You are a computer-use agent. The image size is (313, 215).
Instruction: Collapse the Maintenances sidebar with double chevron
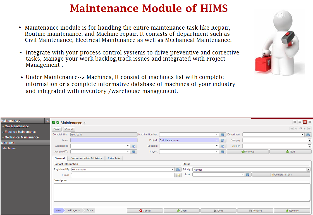coord(47,121)
